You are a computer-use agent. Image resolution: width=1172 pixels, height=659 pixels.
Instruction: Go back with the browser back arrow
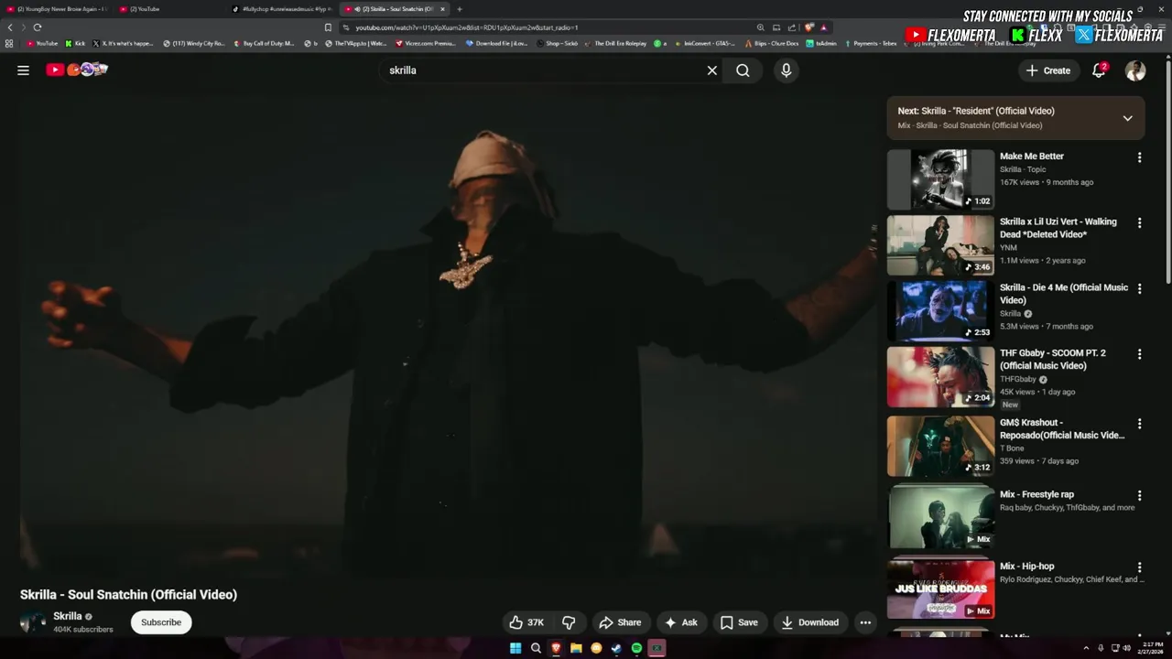click(10, 27)
